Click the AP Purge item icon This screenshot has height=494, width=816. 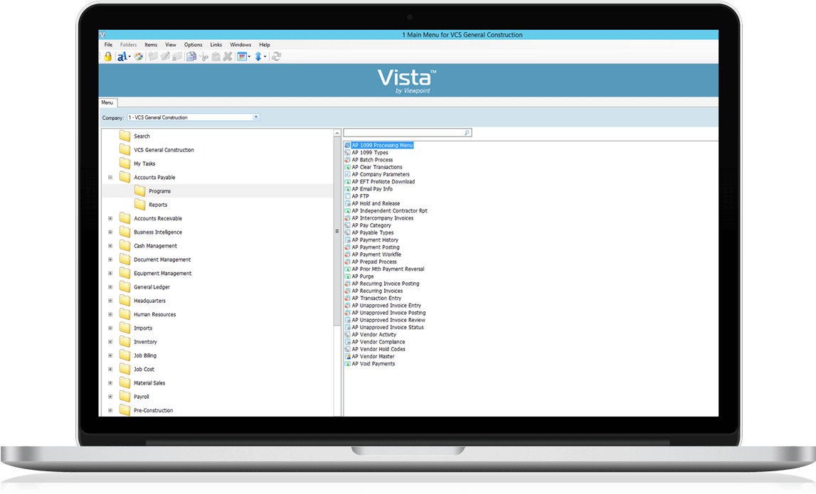(348, 276)
